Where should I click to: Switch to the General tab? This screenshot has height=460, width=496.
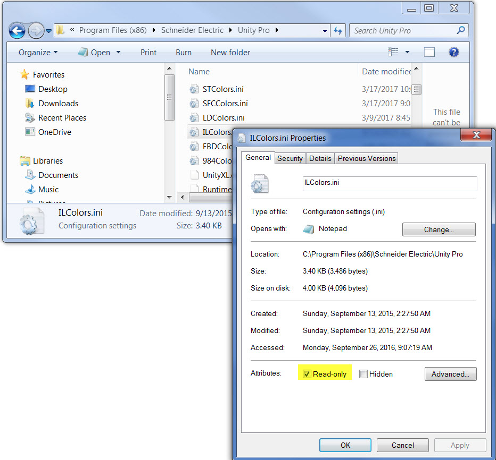[x=258, y=158]
